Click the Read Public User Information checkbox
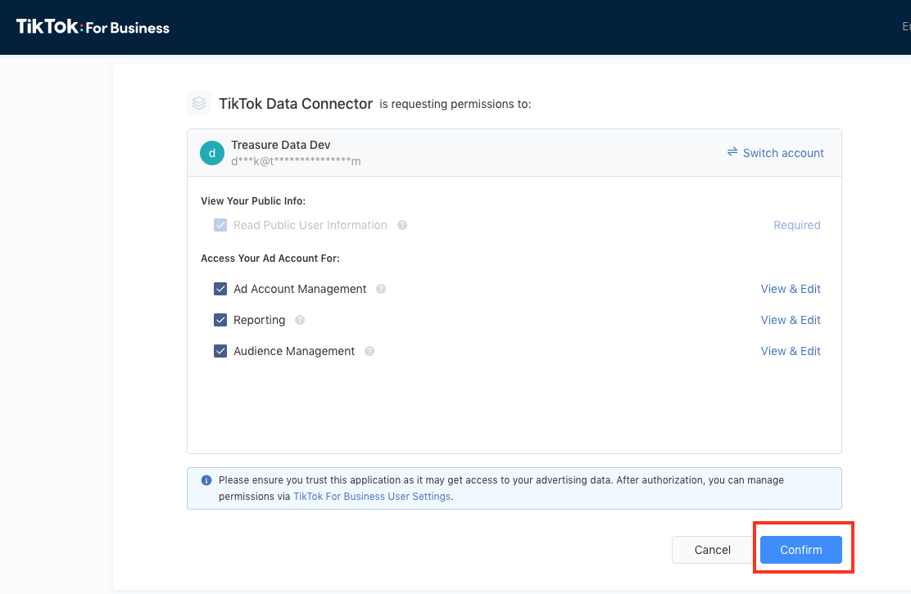The height and width of the screenshot is (594, 911). pyautogui.click(x=220, y=225)
